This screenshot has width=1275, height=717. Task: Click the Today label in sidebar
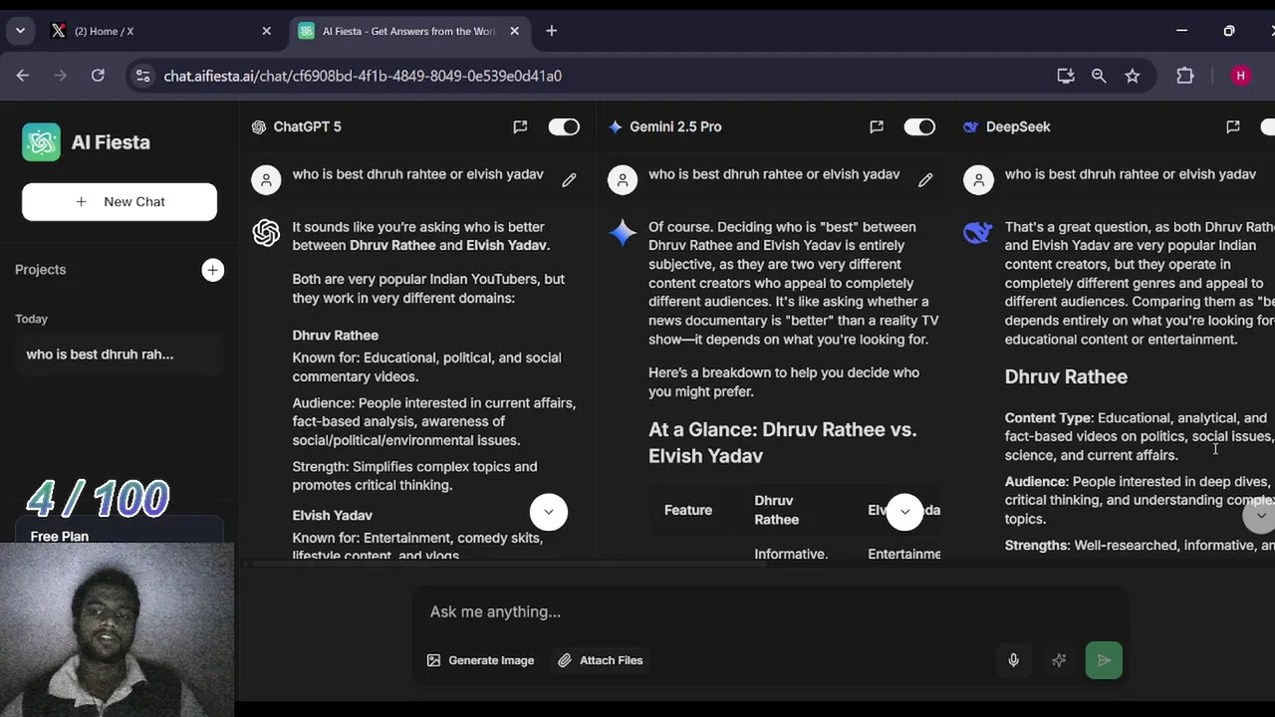(x=31, y=319)
